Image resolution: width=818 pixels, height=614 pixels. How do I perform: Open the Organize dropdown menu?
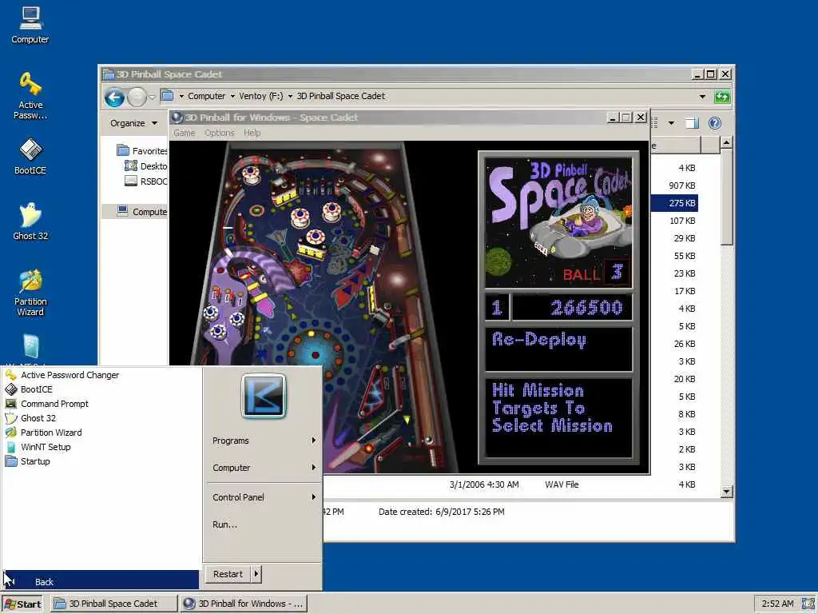pos(133,123)
